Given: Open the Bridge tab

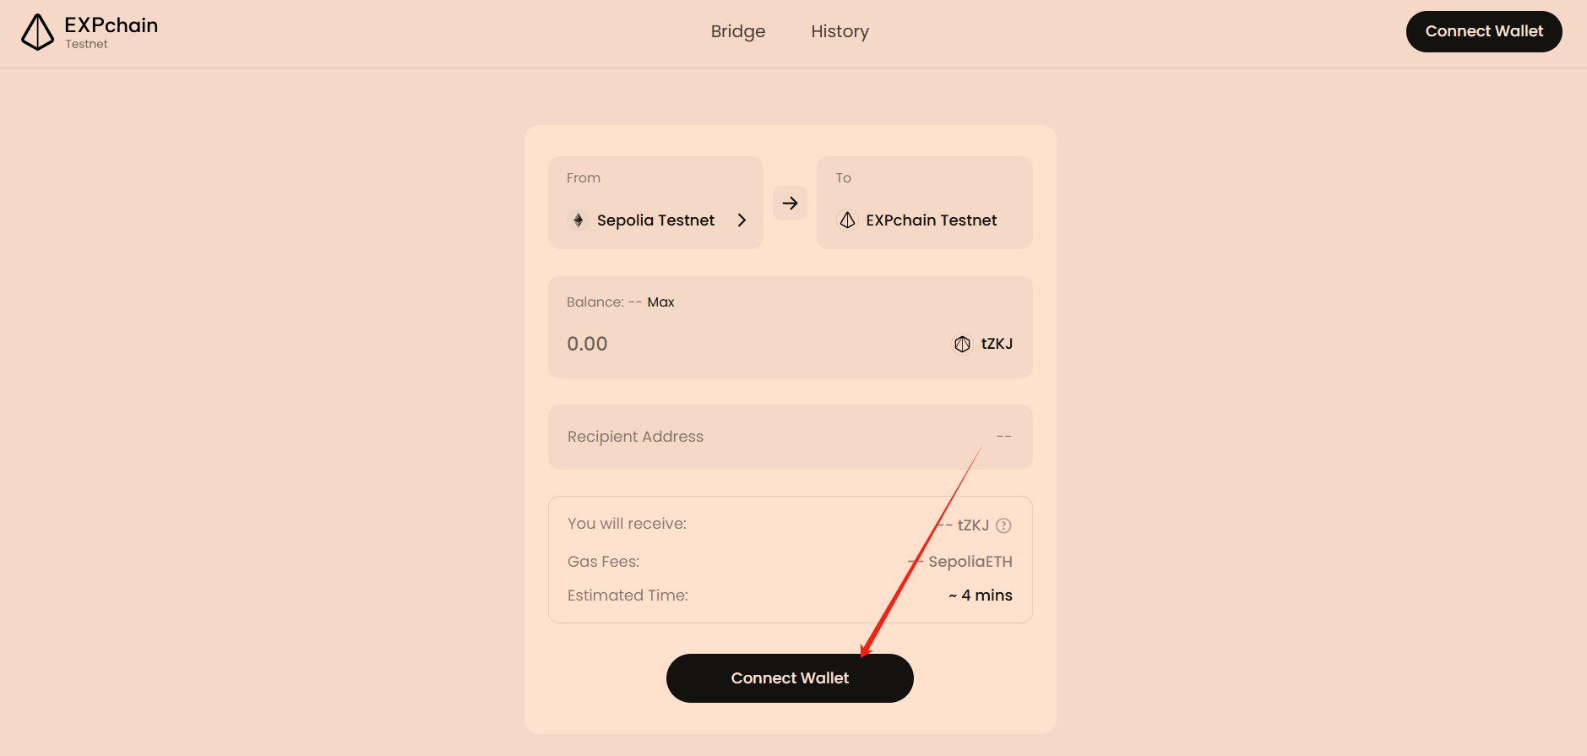Looking at the screenshot, I should click(x=738, y=31).
